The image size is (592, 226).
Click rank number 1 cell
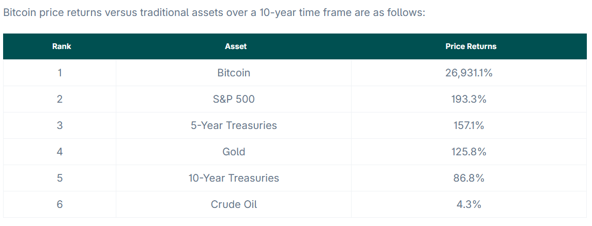59,73
